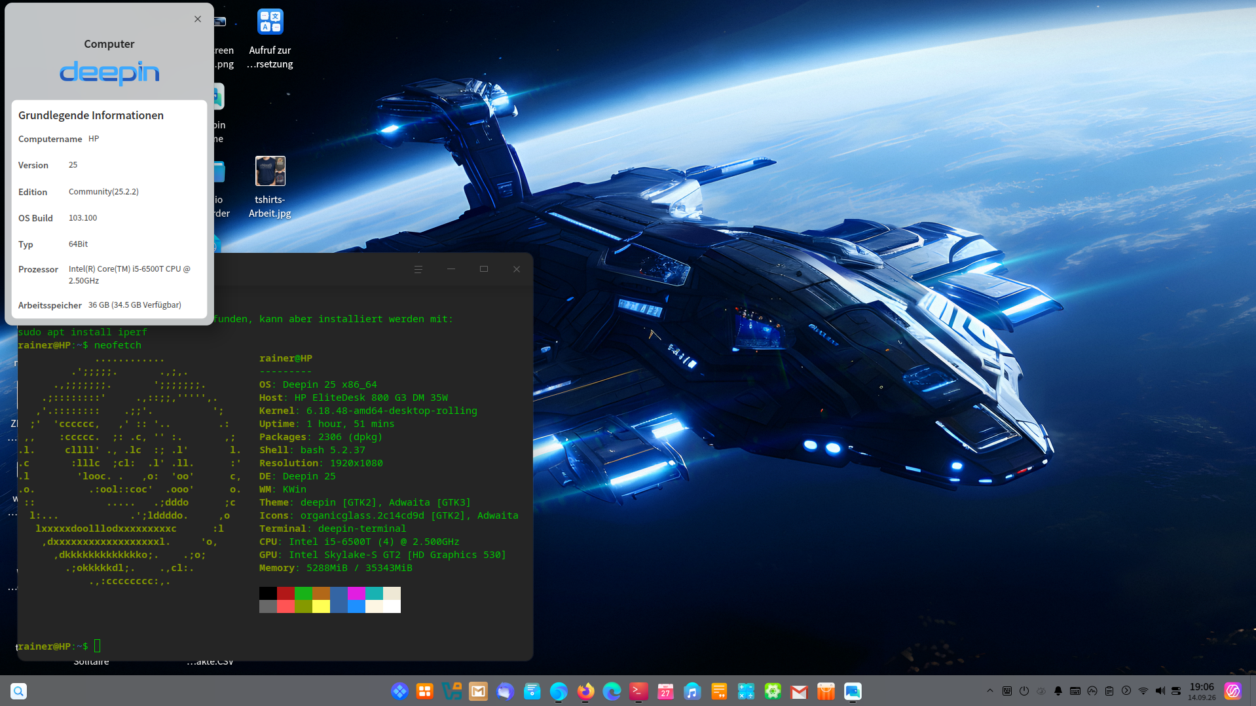Open the music player dock icon
The height and width of the screenshot is (706, 1256).
(692, 691)
